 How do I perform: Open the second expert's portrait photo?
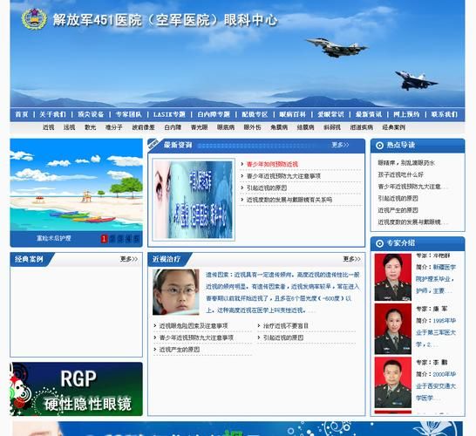393,329
